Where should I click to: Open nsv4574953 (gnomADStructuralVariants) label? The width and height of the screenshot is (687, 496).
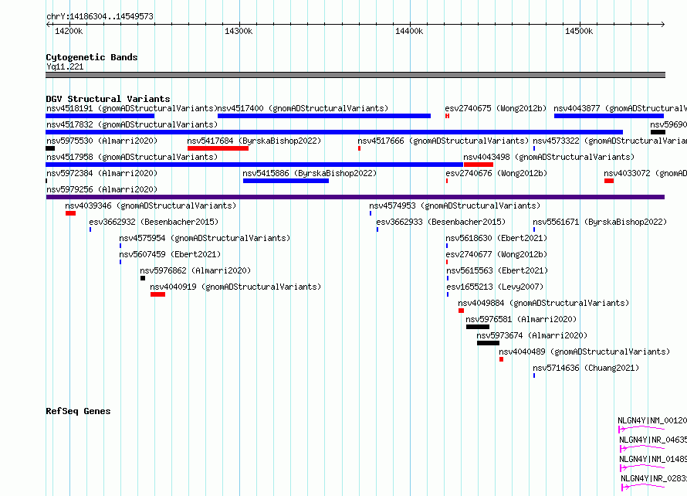coord(455,206)
